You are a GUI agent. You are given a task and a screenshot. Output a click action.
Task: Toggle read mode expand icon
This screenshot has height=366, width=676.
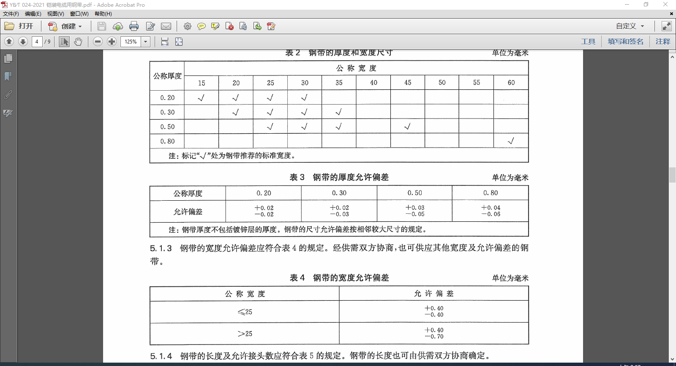click(666, 26)
